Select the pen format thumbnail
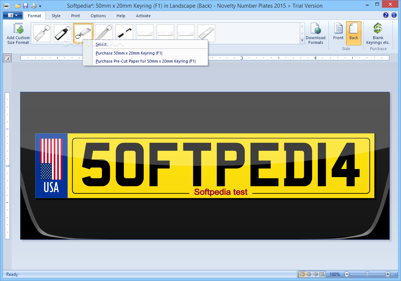The height and width of the screenshot is (281, 401). (x=124, y=33)
